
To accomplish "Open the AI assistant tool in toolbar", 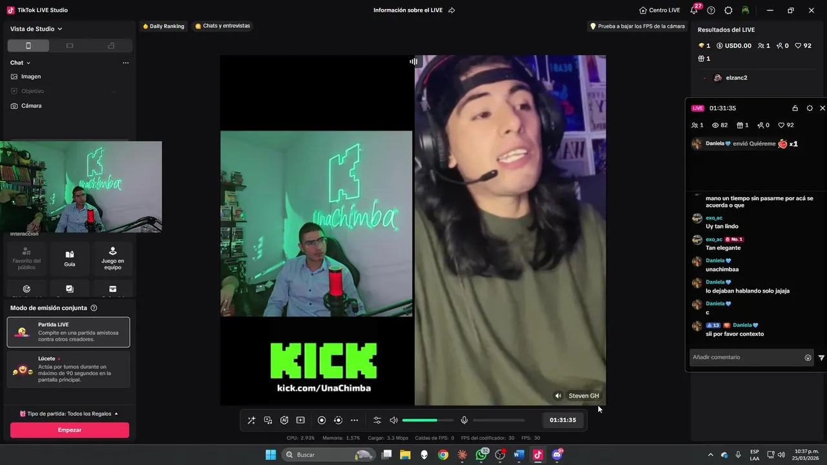I will click(284, 420).
